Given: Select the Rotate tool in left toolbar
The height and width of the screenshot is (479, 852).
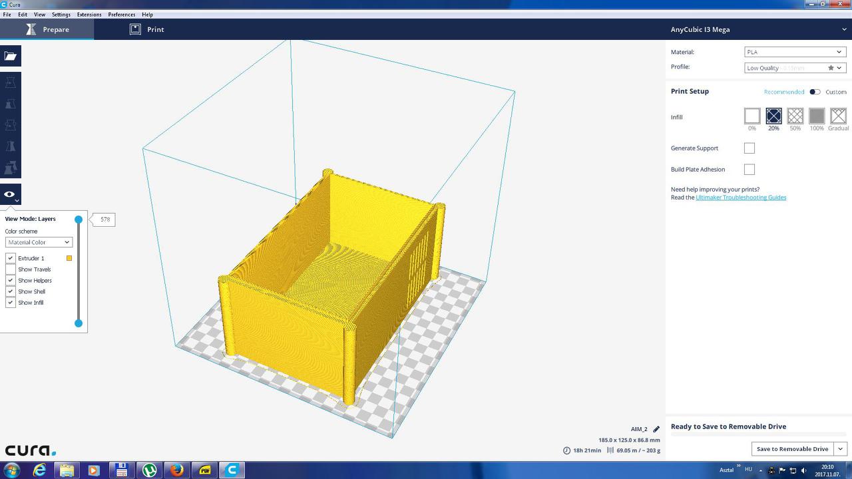Looking at the screenshot, I should (x=11, y=125).
